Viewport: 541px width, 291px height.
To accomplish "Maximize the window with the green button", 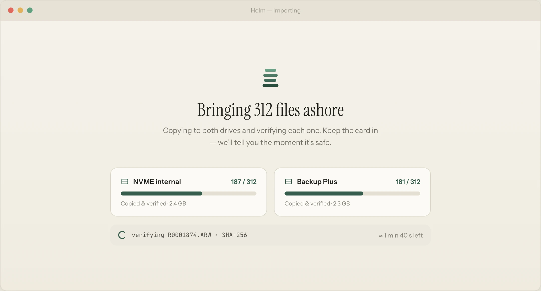I will [30, 10].
